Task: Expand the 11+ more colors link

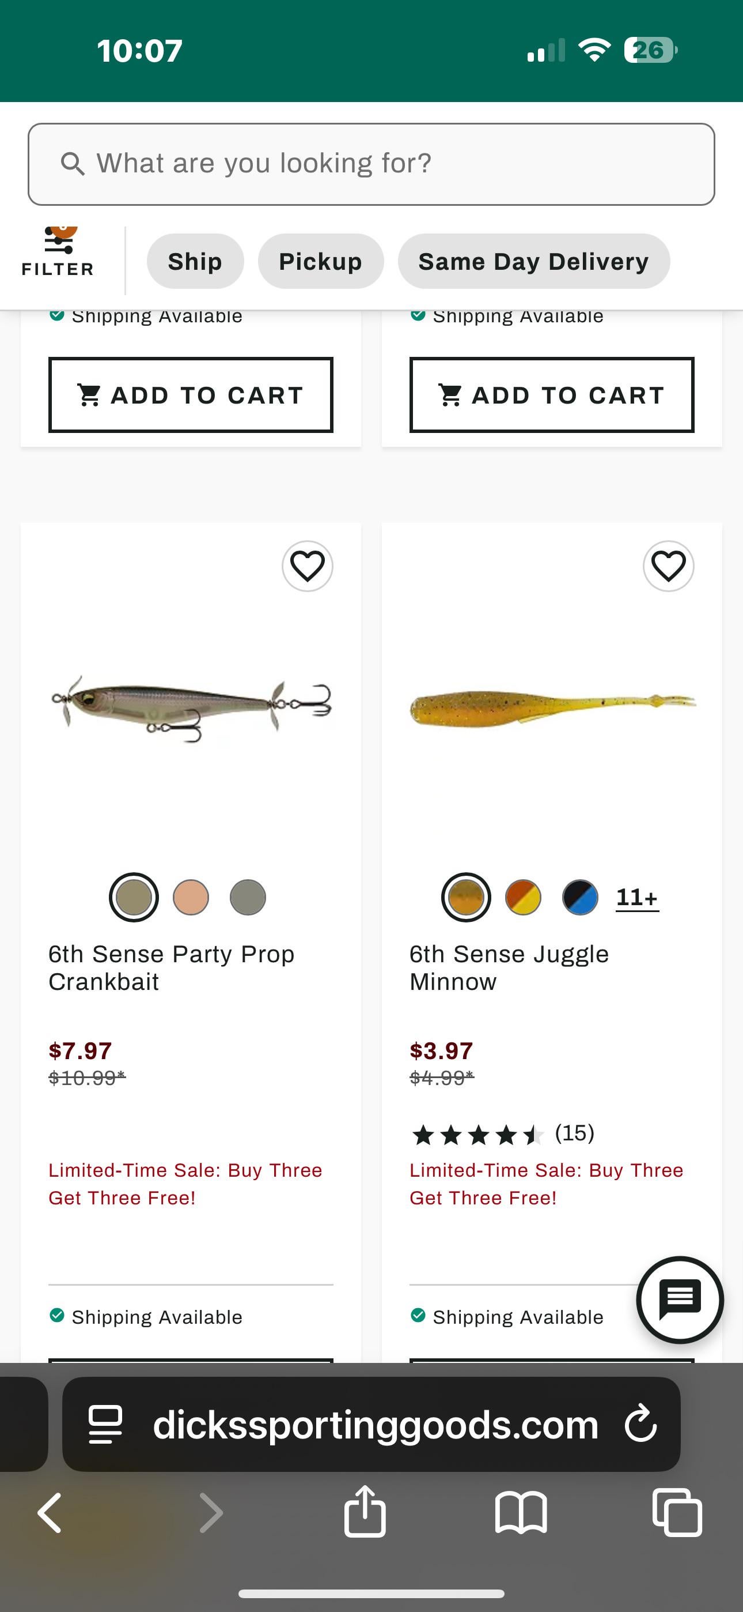Action: pyautogui.click(x=636, y=897)
